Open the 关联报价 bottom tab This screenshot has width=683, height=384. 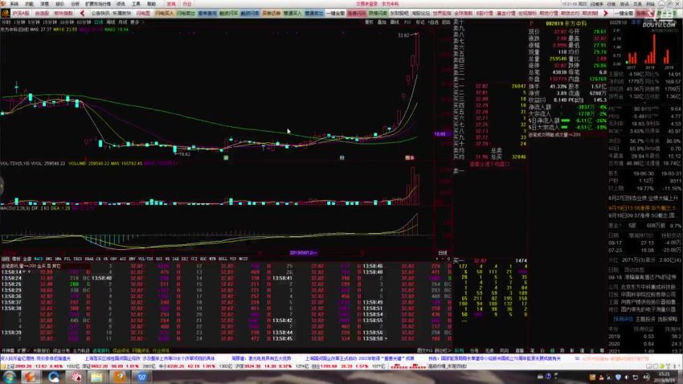click(41, 350)
